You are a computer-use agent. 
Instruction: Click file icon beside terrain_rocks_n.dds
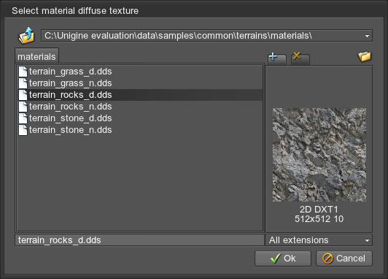[x=23, y=107]
